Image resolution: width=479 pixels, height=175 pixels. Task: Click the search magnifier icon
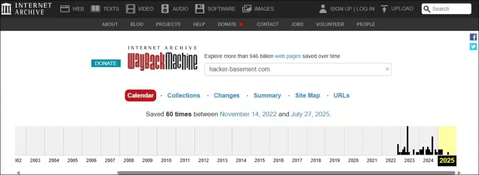coord(427,9)
